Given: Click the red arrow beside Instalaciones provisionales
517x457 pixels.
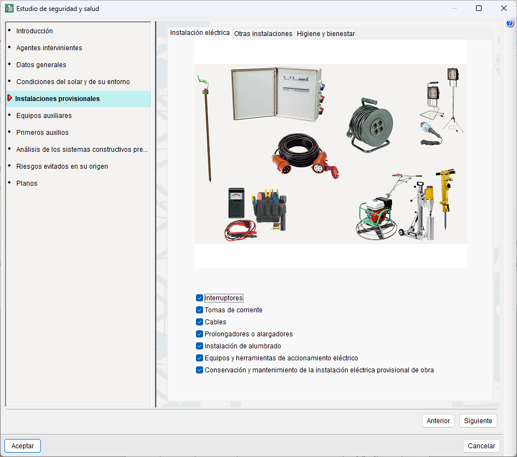Looking at the screenshot, I should (x=9, y=98).
